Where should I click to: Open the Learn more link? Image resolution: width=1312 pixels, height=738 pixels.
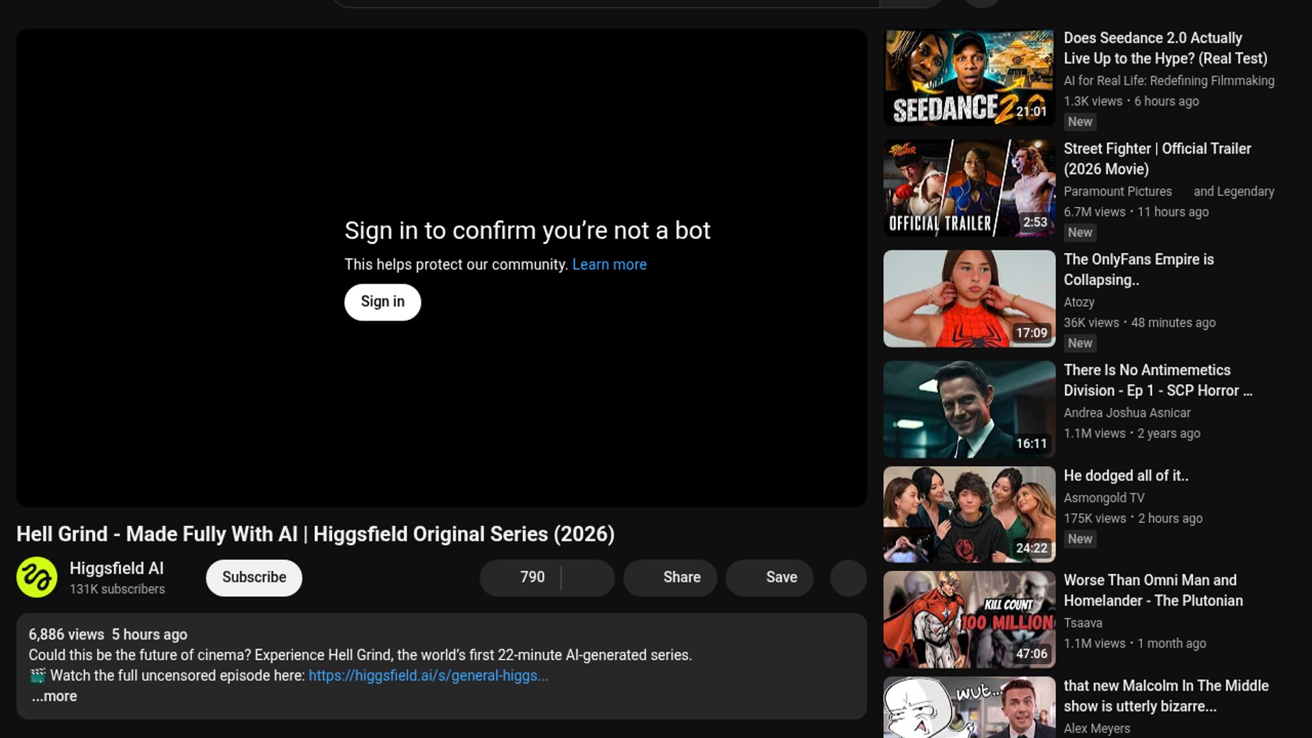[609, 264]
